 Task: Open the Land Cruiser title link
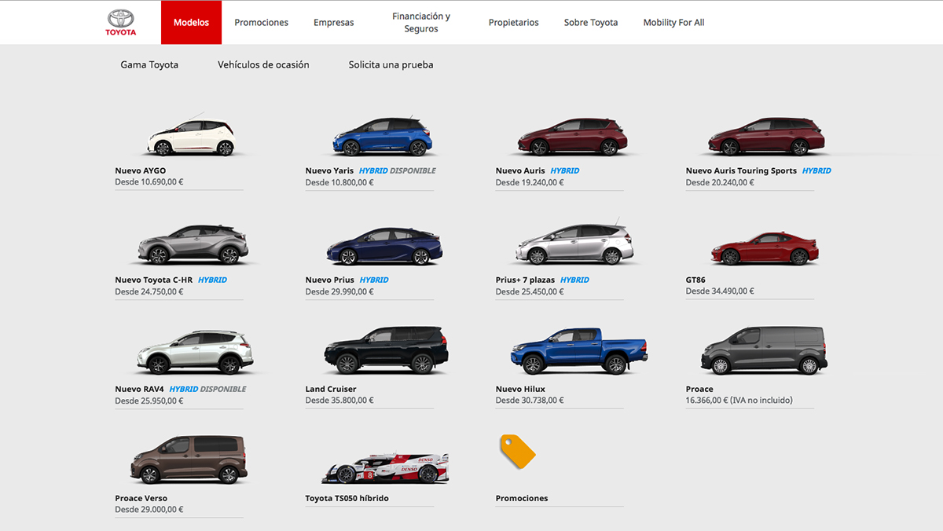[331, 389]
